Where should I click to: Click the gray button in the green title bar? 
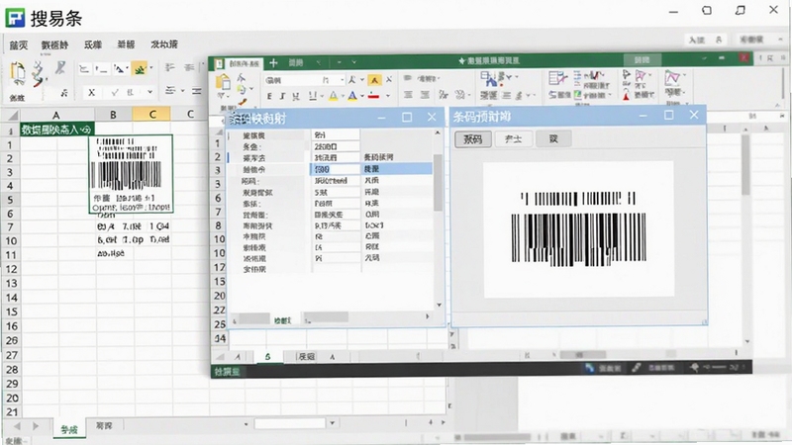pos(642,60)
